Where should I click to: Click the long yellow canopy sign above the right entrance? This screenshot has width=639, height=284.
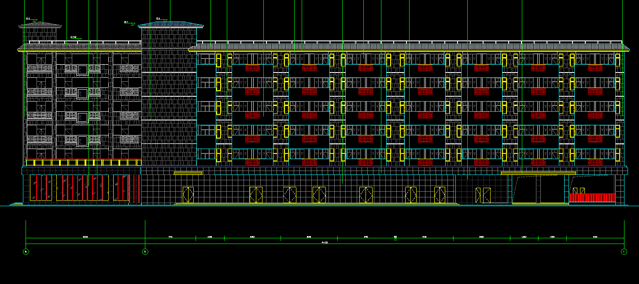[538, 173]
